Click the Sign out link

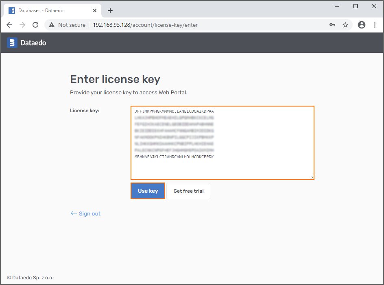pos(89,213)
